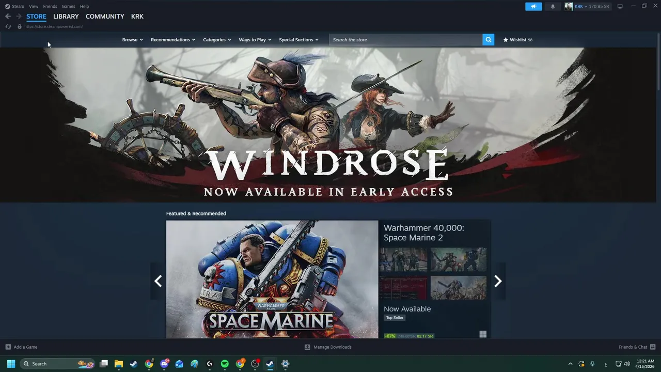661x372 pixels.
Task: Go to the STORE tab
Action: pyautogui.click(x=36, y=17)
